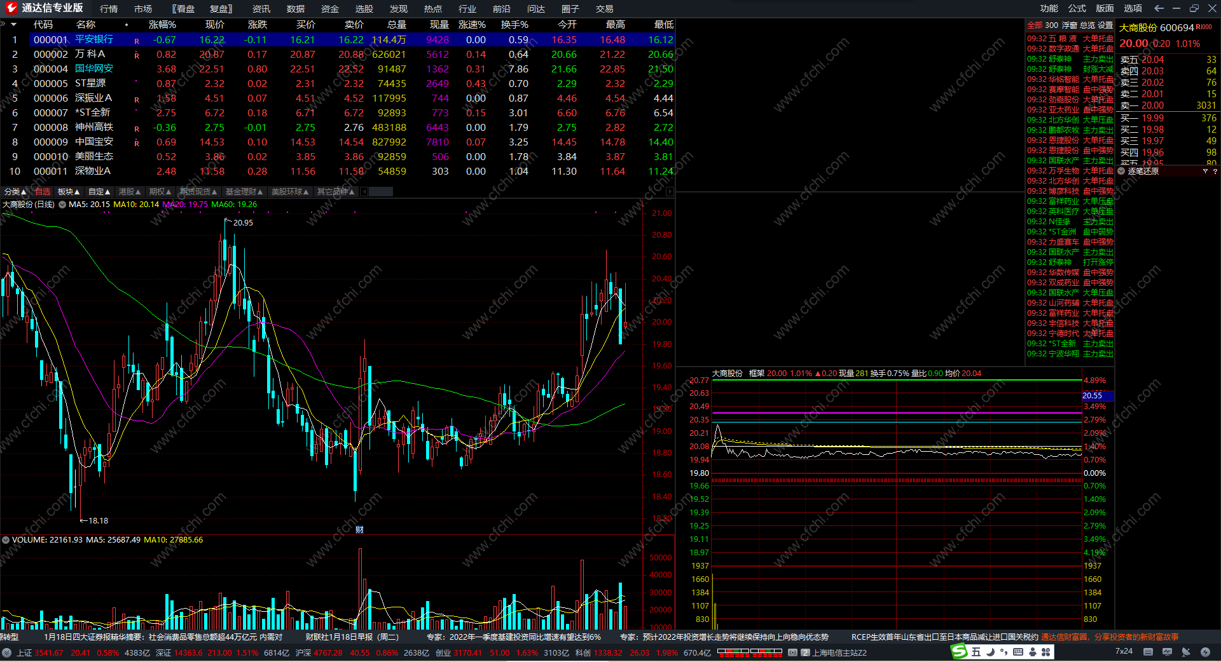Click the R mark beside 平安银行
Screen dimensions: 1221x662
click(x=137, y=41)
